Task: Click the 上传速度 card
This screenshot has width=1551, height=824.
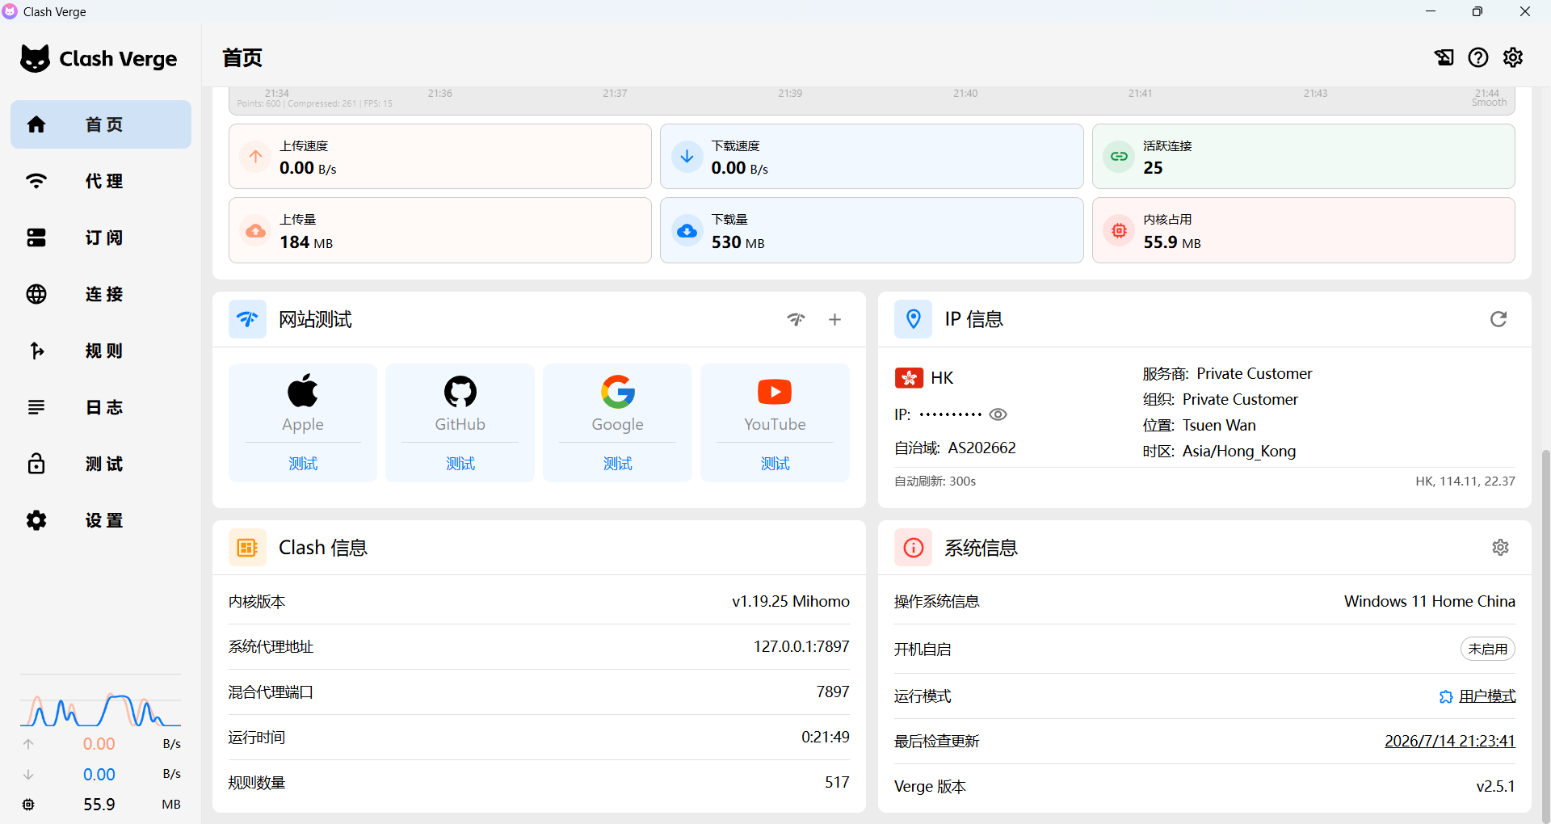Action: (440, 157)
